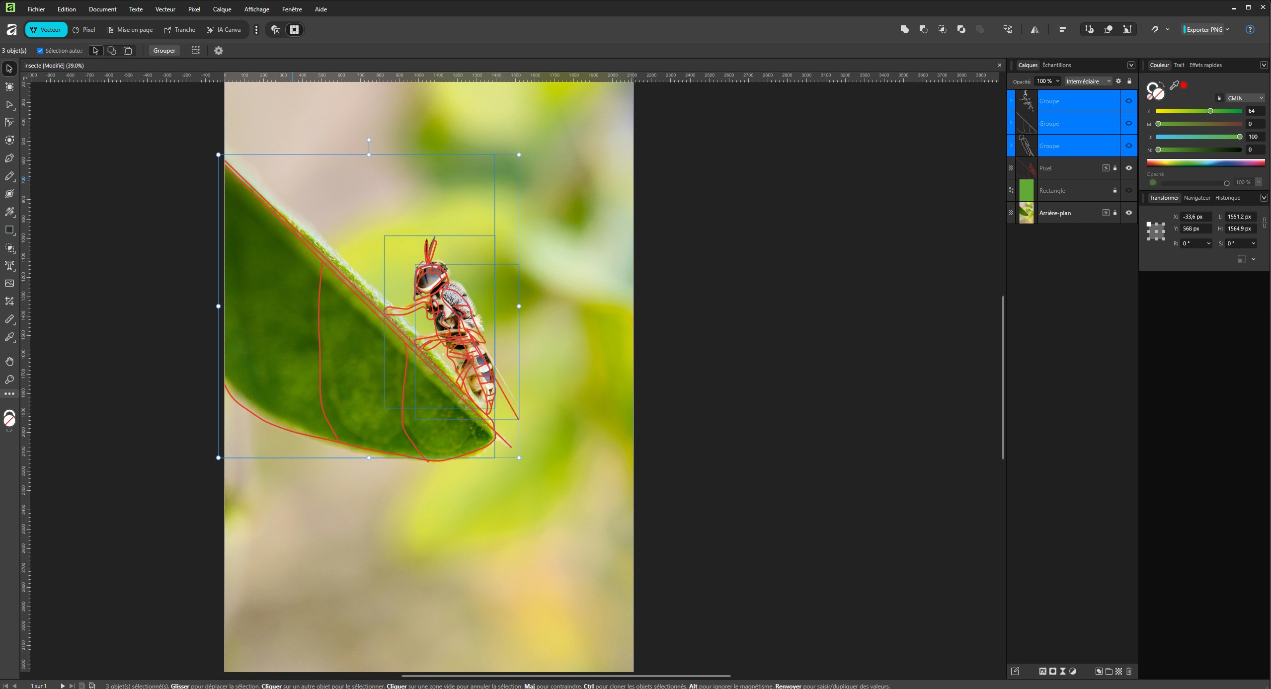Delete layer with trash icon
This screenshot has width=1271, height=689.
point(1129,671)
